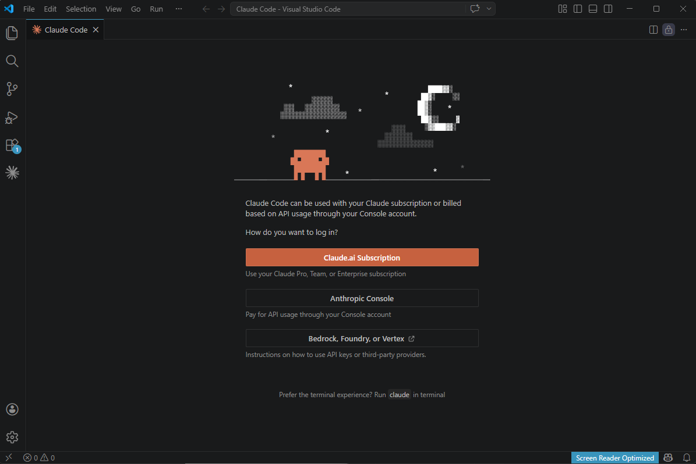This screenshot has height=464, width=696.
Task: Toggle the editor group lock
Action: click(669, 30)
